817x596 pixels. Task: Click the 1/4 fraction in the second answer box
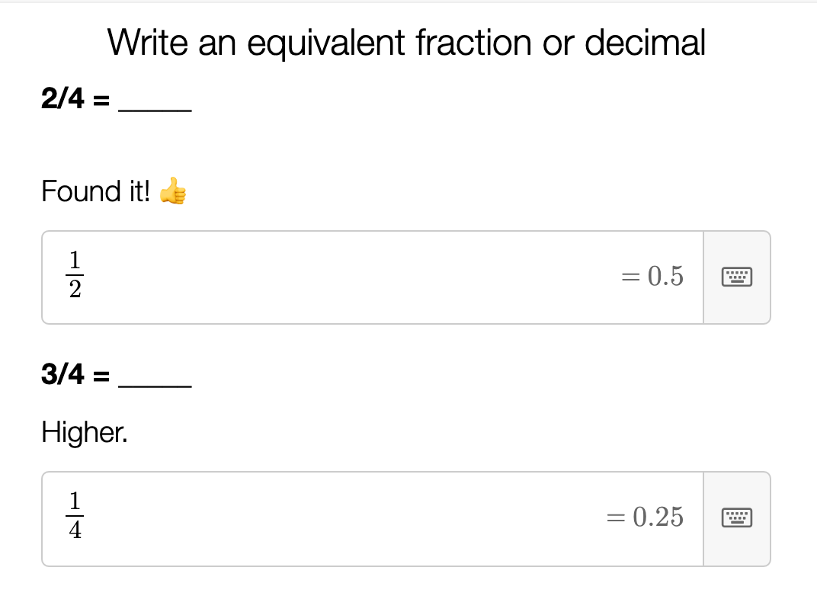75,517
